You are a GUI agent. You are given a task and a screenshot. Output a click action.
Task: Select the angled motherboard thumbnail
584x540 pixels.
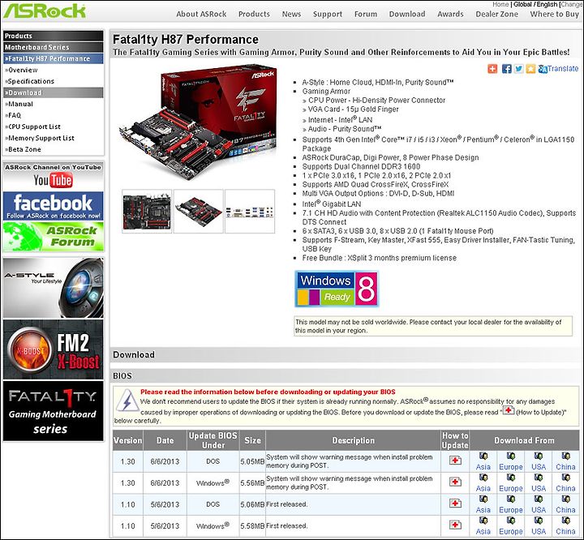coord(198,212)
